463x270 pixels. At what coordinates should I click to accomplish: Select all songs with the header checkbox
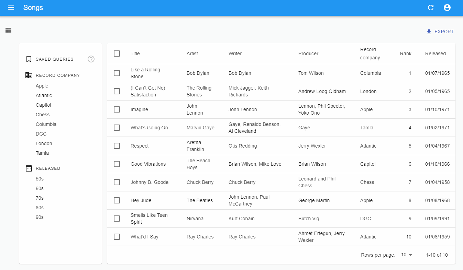[x=117, y=54]
